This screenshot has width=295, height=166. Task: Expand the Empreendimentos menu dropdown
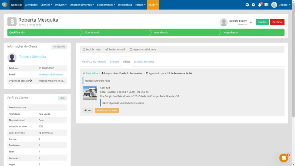(82, 5)
